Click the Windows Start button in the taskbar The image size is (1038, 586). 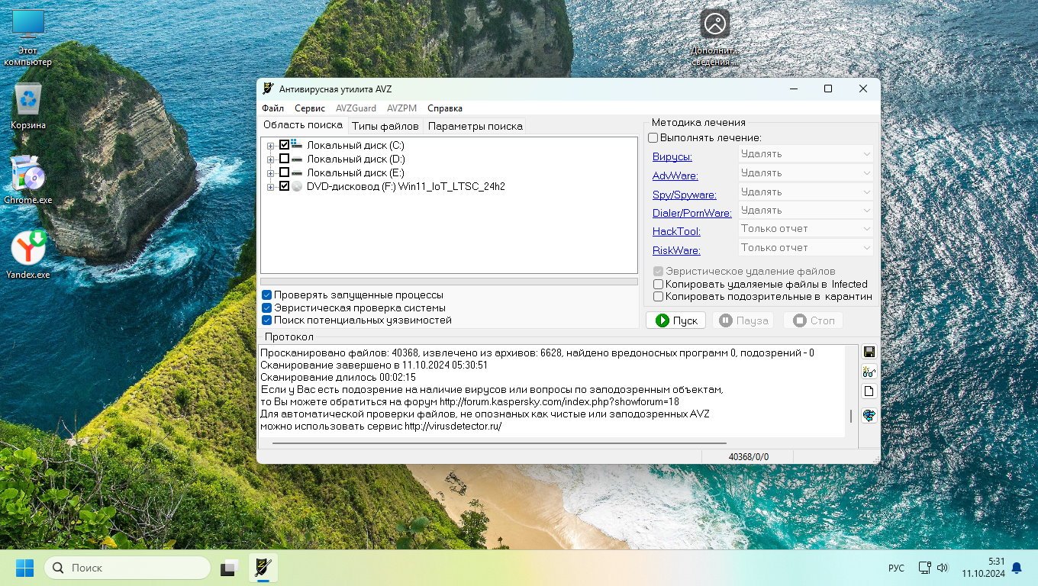coord(24,568)
